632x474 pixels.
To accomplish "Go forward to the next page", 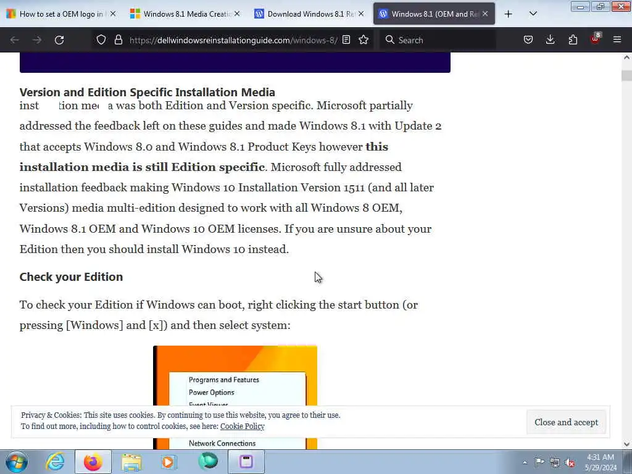I will click(x=37, y=40).
